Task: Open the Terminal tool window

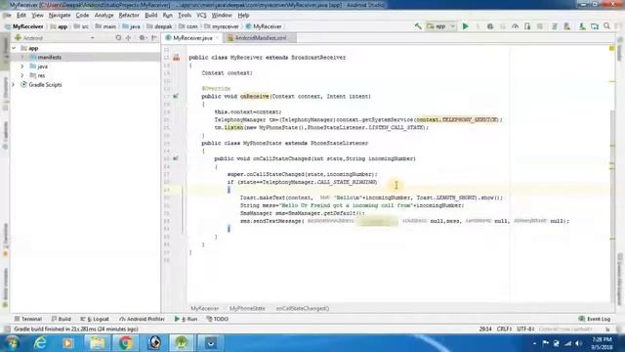Action: coord(28,319)
